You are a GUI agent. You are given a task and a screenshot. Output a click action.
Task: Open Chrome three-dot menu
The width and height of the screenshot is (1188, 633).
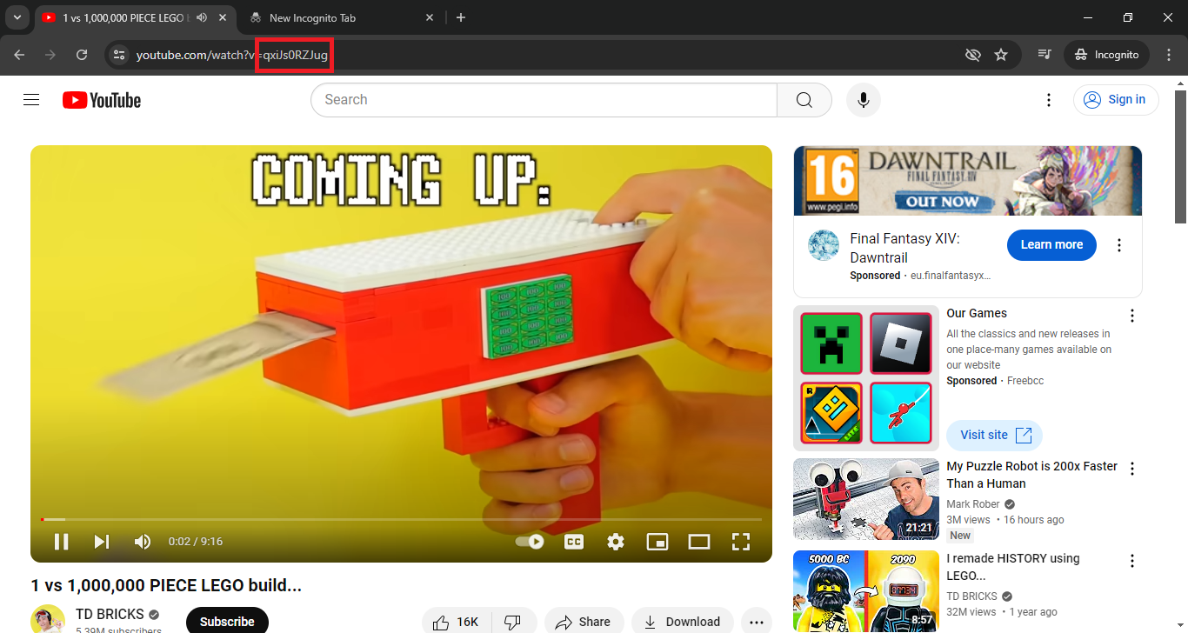(x=1168, y=55)
